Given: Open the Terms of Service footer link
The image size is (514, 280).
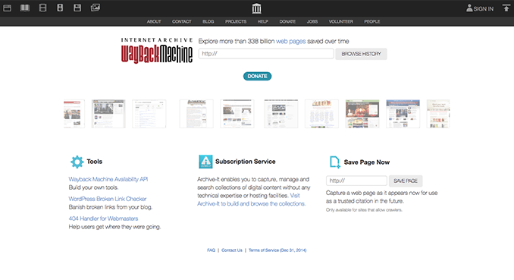Looking at the screenshot, I should (277, 250).
